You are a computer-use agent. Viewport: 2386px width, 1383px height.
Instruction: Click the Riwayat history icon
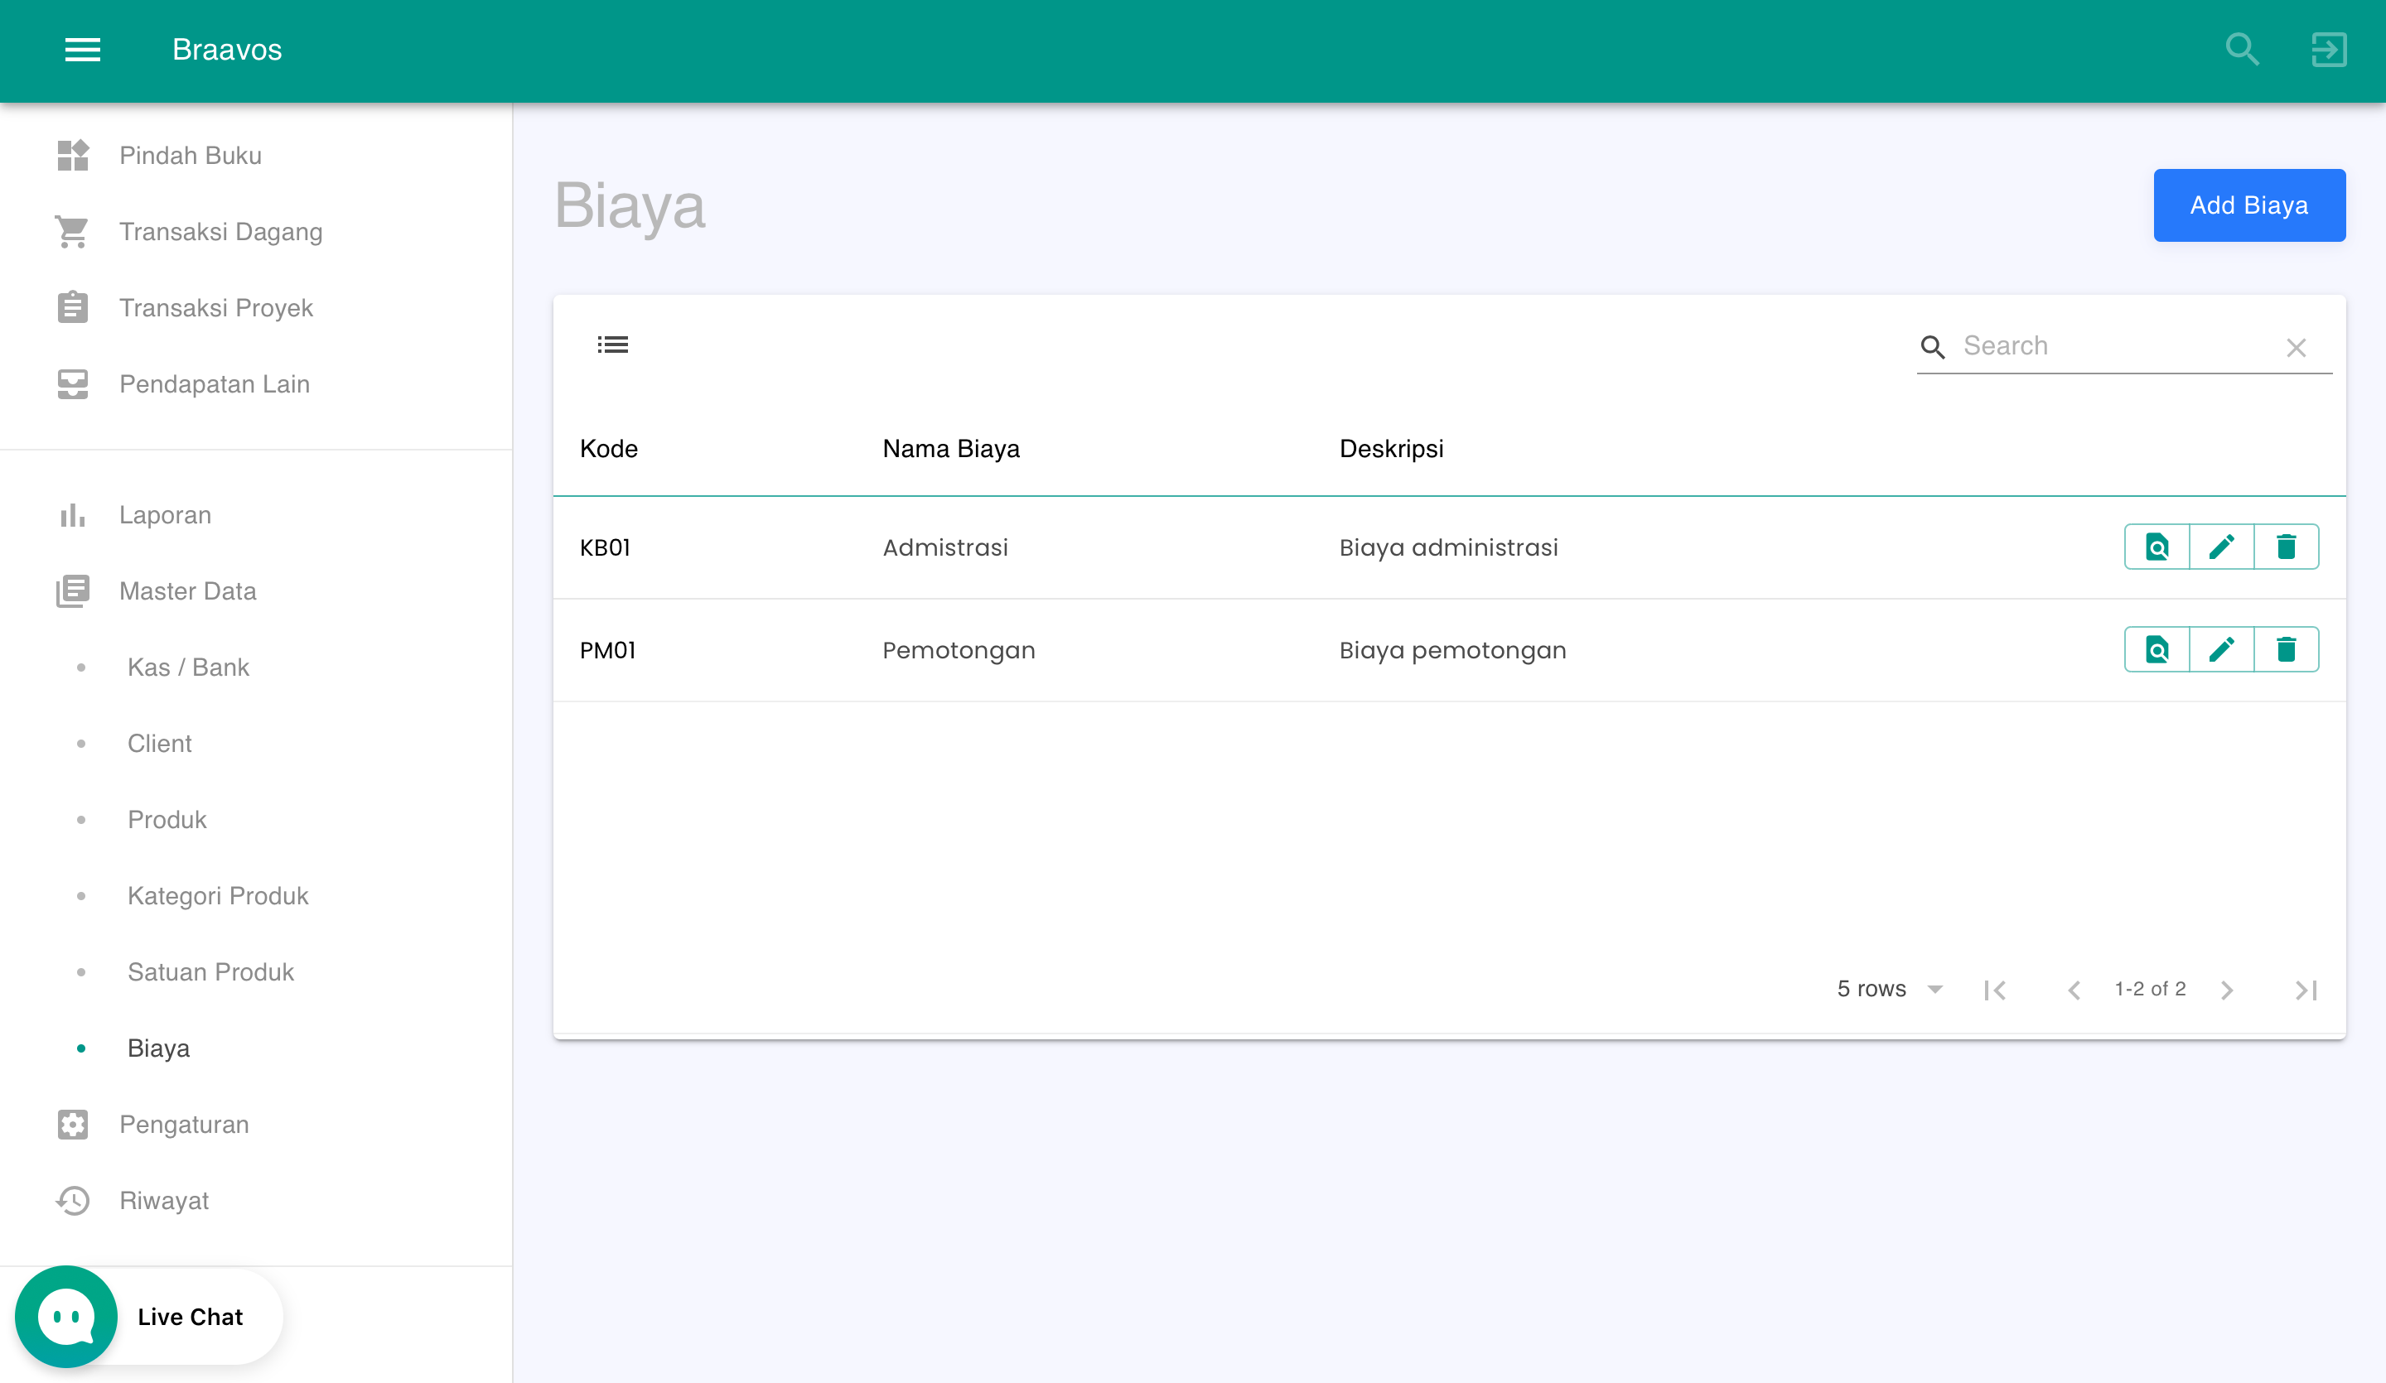tap(73, 1199)
